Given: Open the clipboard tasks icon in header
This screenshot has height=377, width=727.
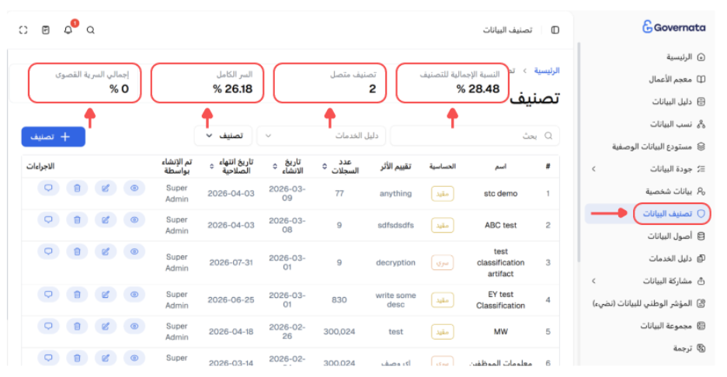Looking at the screenshot, I should [45, 30].
